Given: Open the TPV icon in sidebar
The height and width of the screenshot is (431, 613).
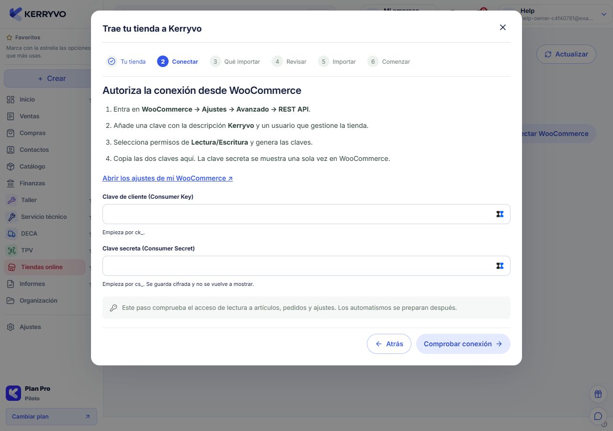Looking at the screenshot, I should pos(11,250).
